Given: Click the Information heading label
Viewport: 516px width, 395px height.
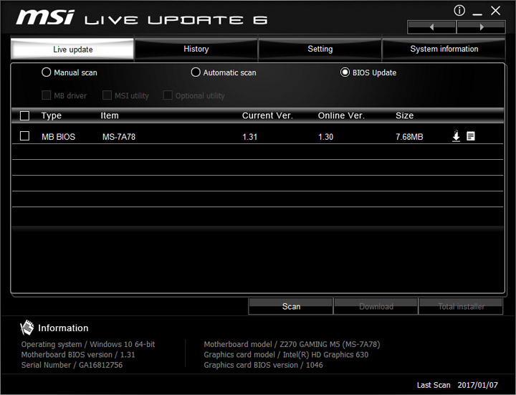Looking at the screenshot, I should [x=63, y=328].
